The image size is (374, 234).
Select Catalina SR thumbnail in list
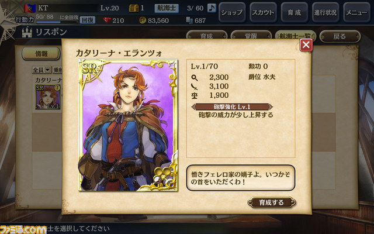pyautogui.click(x=48, y=97)
